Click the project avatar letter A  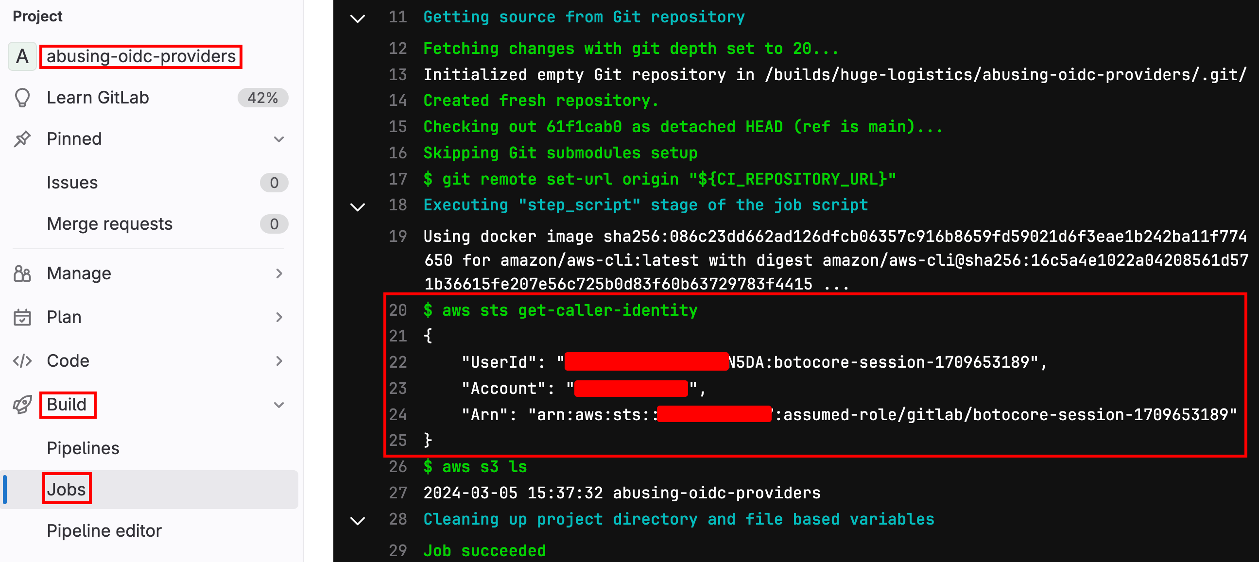(x=22, y=56)
